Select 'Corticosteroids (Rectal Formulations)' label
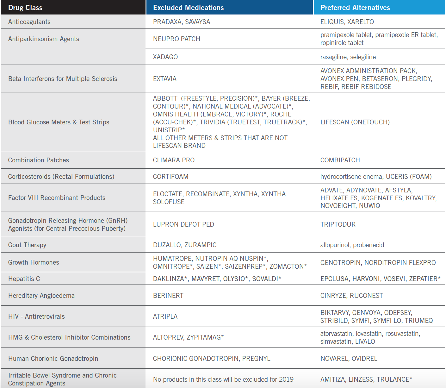The width and height of the screenshot is (446, 388). [61, 177]
